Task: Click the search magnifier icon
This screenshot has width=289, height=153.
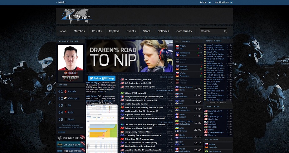Action: click(225, 31)
